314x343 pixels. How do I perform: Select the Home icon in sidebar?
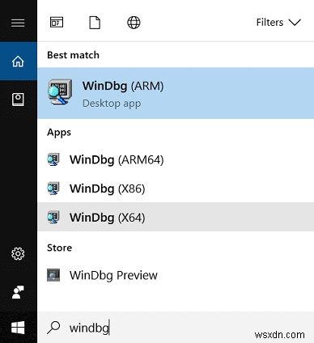[x=18, y=61]
